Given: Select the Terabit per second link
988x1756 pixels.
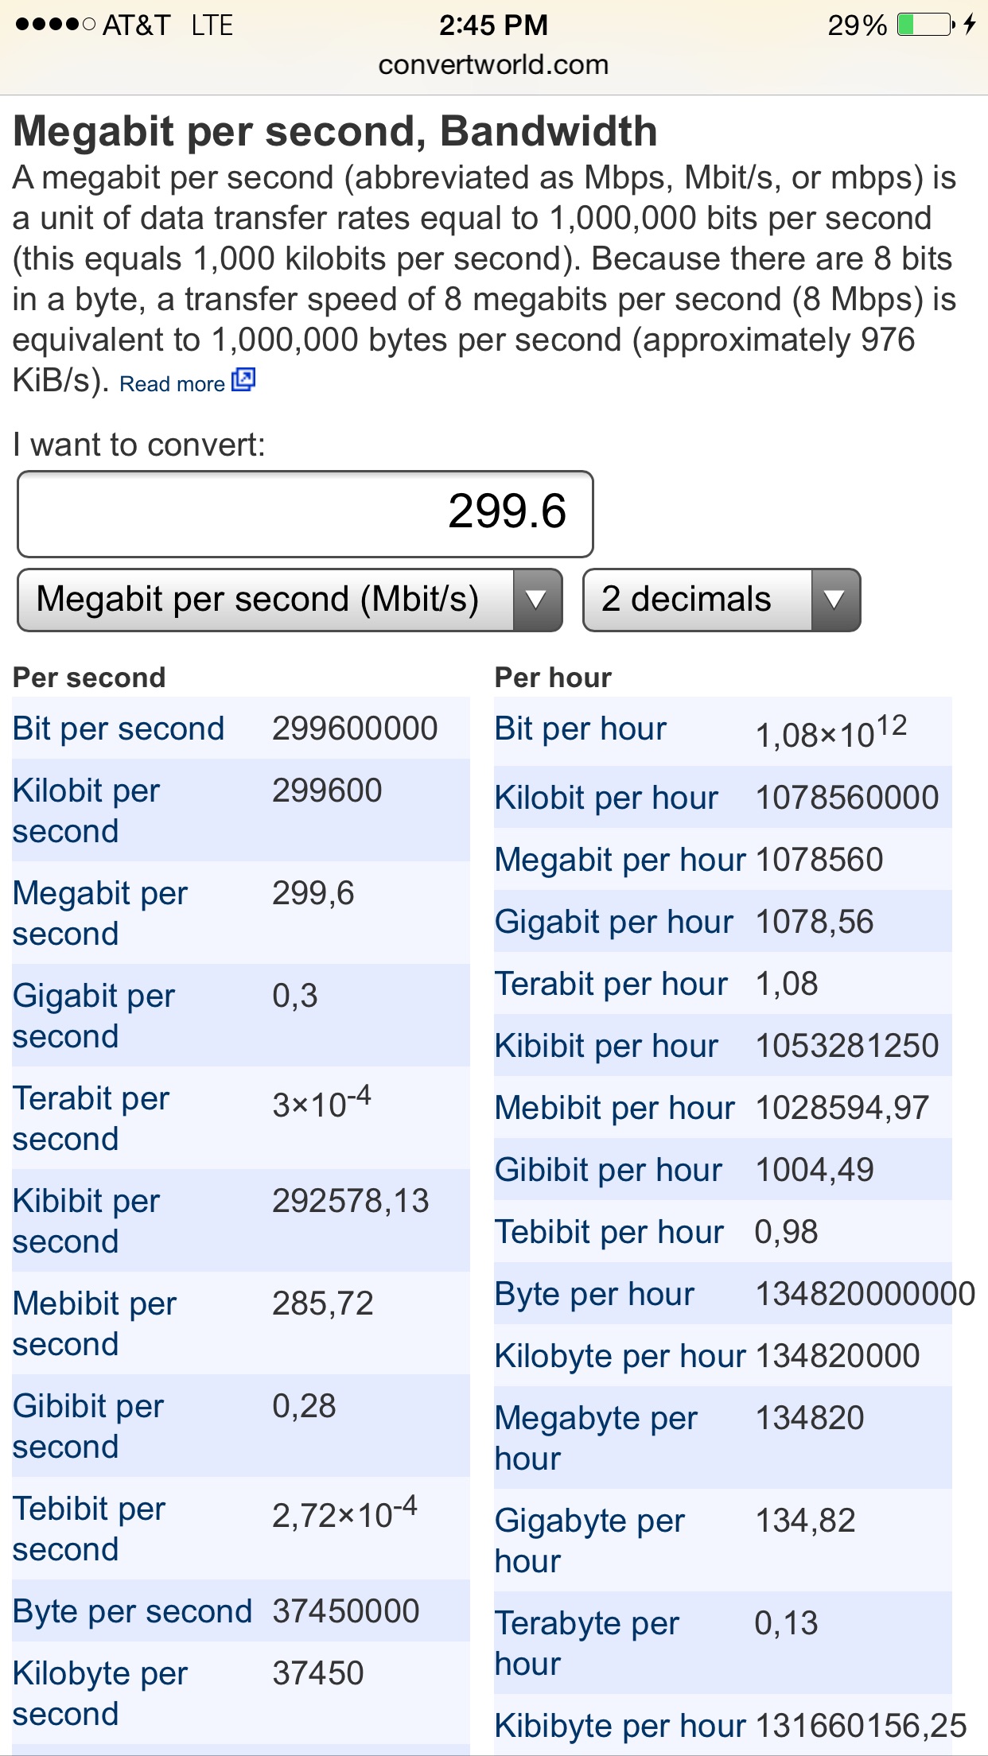Looking at the screenshot, I should coord(91,1118).
